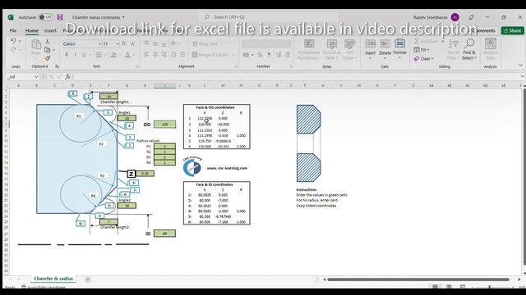Select the R1 radius value cell

point(164,146)
